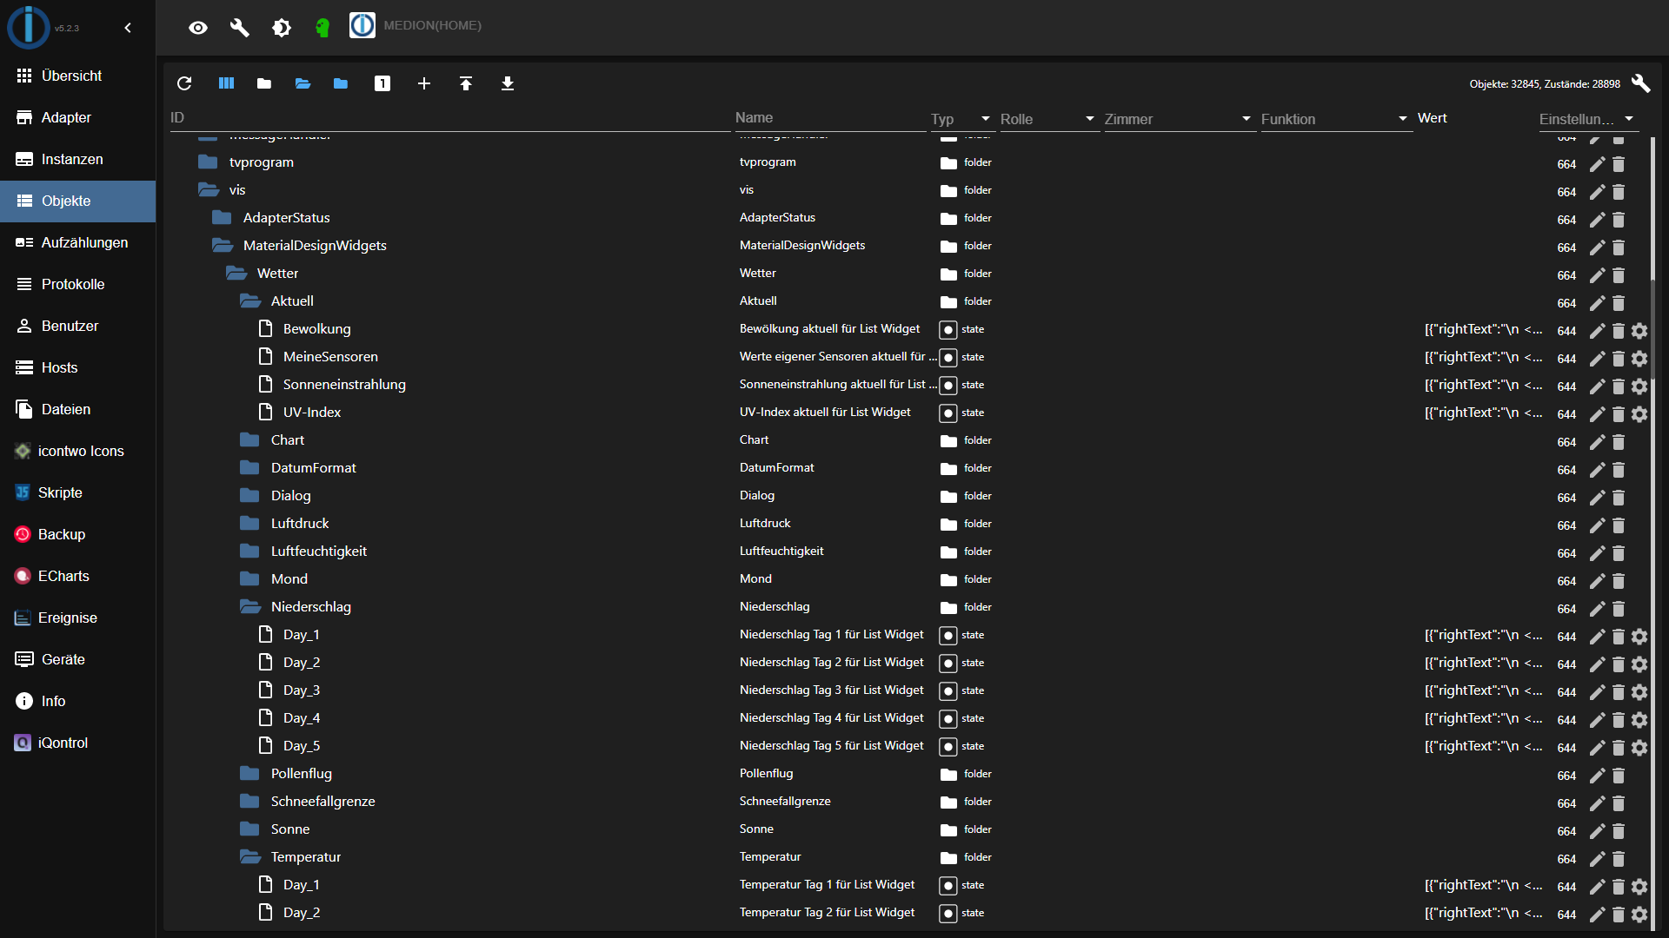
Task: Open the Typ filter dropdown
Action: [x=961, y=119]
